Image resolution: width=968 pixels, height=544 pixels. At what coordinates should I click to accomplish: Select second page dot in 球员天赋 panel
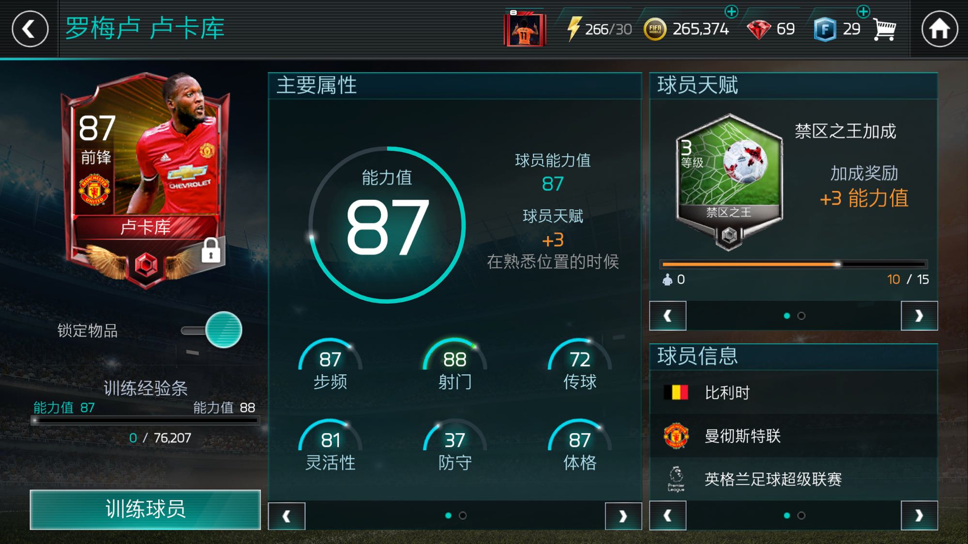pyautogui.click(x=802, y=316)
